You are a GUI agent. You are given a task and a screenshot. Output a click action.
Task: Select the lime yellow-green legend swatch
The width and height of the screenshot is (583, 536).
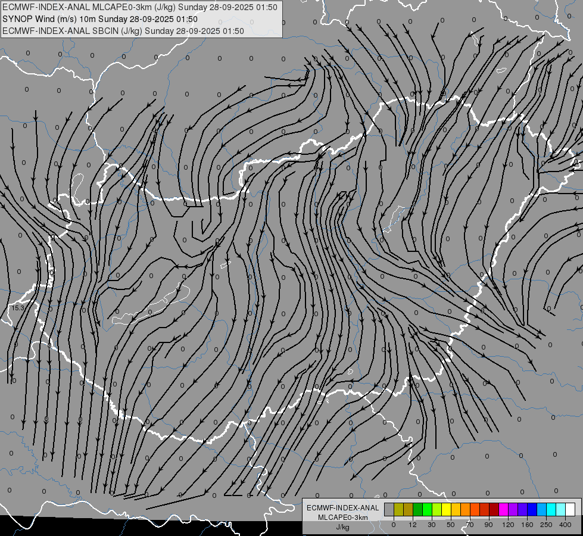437,510
